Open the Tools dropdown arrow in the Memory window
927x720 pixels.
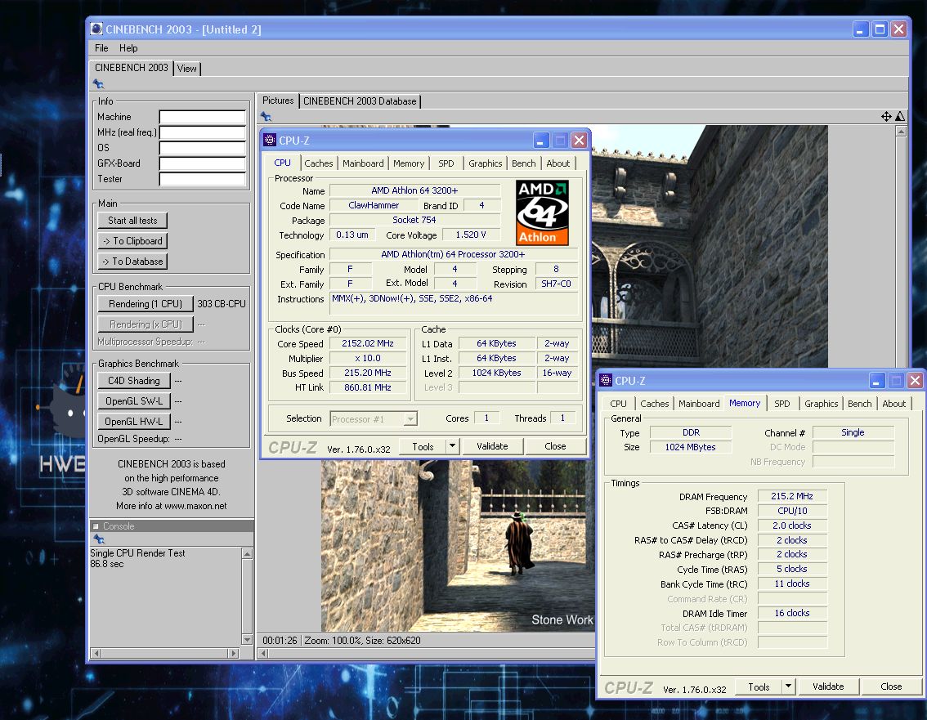point(788,686)
